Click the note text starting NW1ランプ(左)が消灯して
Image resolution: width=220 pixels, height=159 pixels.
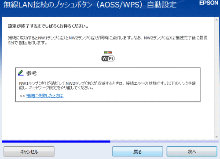107,86
